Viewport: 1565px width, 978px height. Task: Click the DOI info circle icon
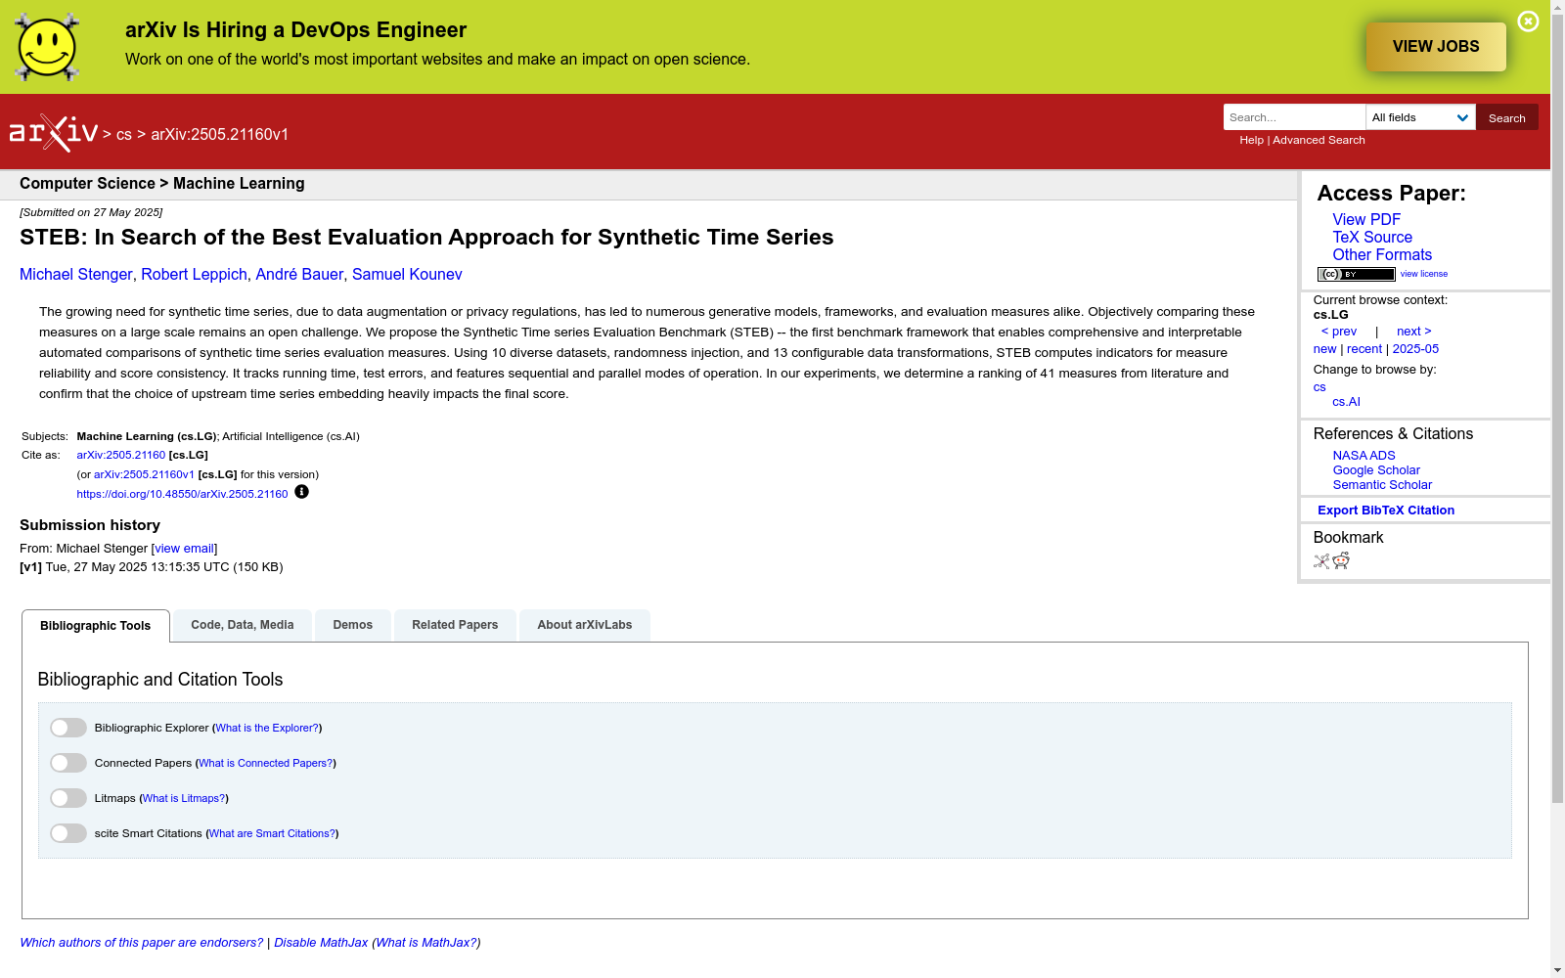click(x=301, y=492)
